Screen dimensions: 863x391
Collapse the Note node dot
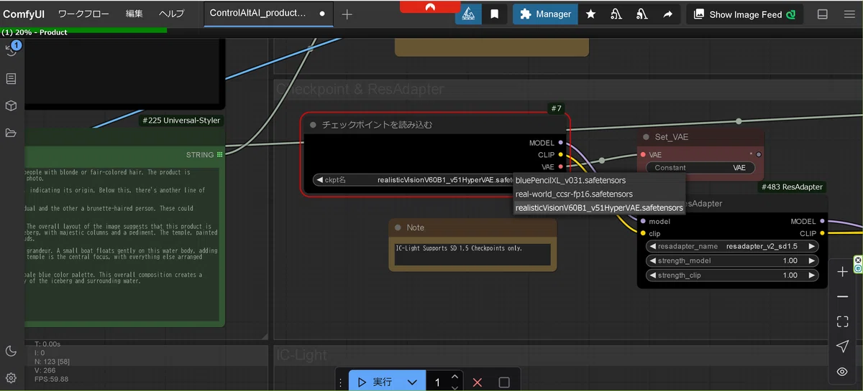(397, 227)
